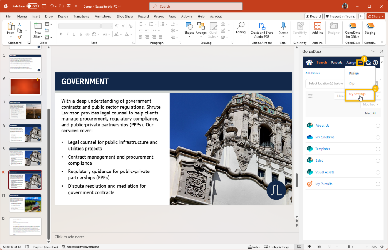388x250 pixels.
Task: Switch to the Transitions ribbon tab
Action: click(81, 17)
